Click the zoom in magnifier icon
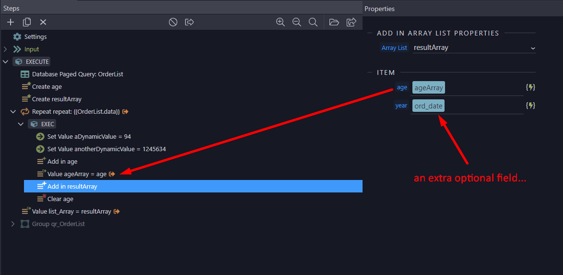The image size is (563, 275). pos(281,22)
